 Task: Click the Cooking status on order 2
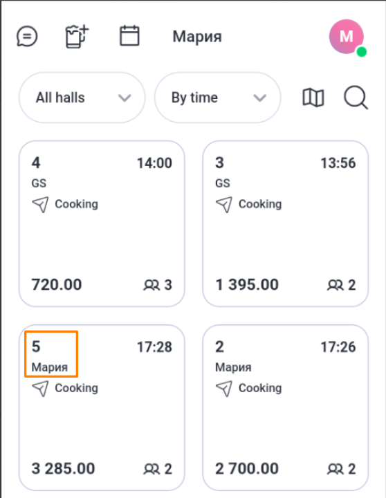coord(260,388)
